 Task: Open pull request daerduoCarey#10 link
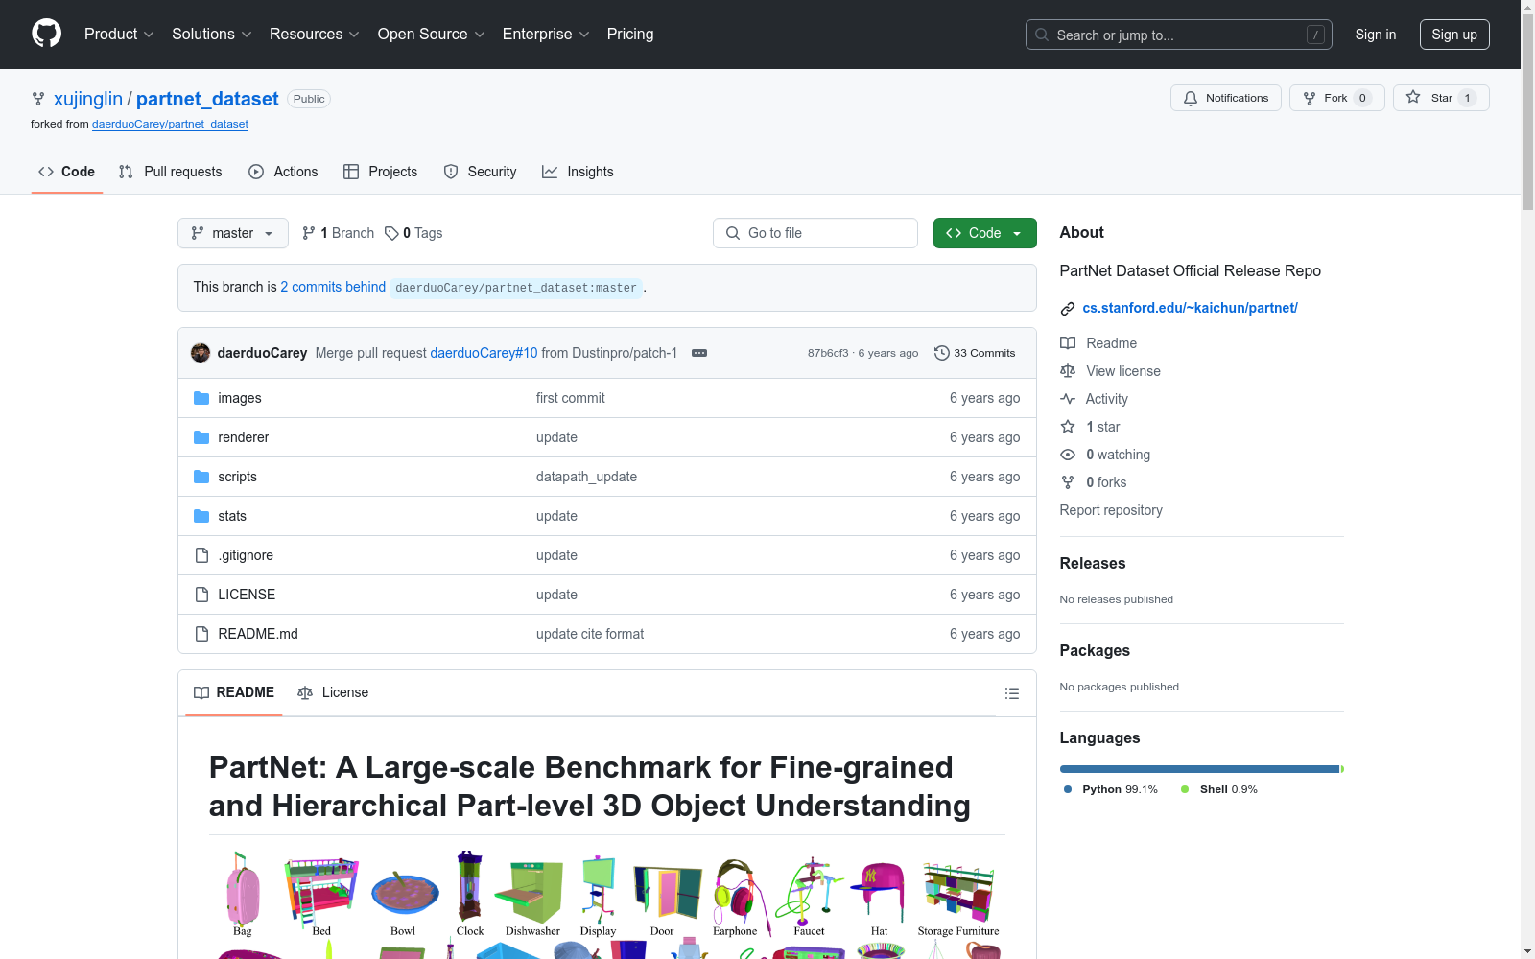[x=484, y=353]
